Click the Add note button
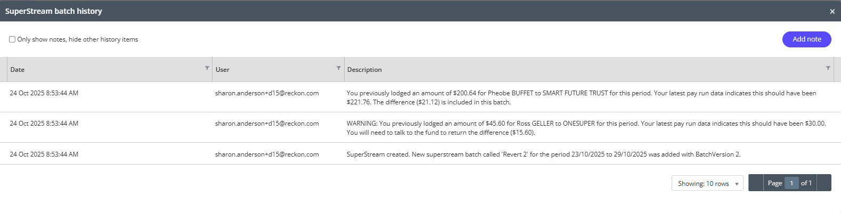The image size is (841, 213). 806,39
